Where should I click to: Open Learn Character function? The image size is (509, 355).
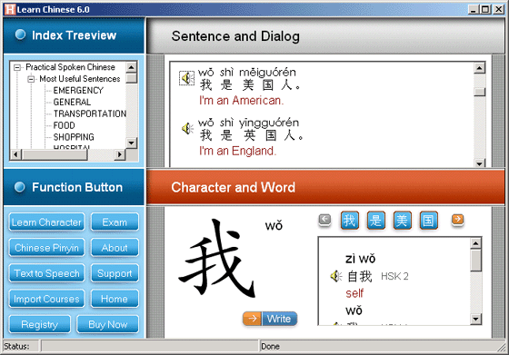[46, 222]
